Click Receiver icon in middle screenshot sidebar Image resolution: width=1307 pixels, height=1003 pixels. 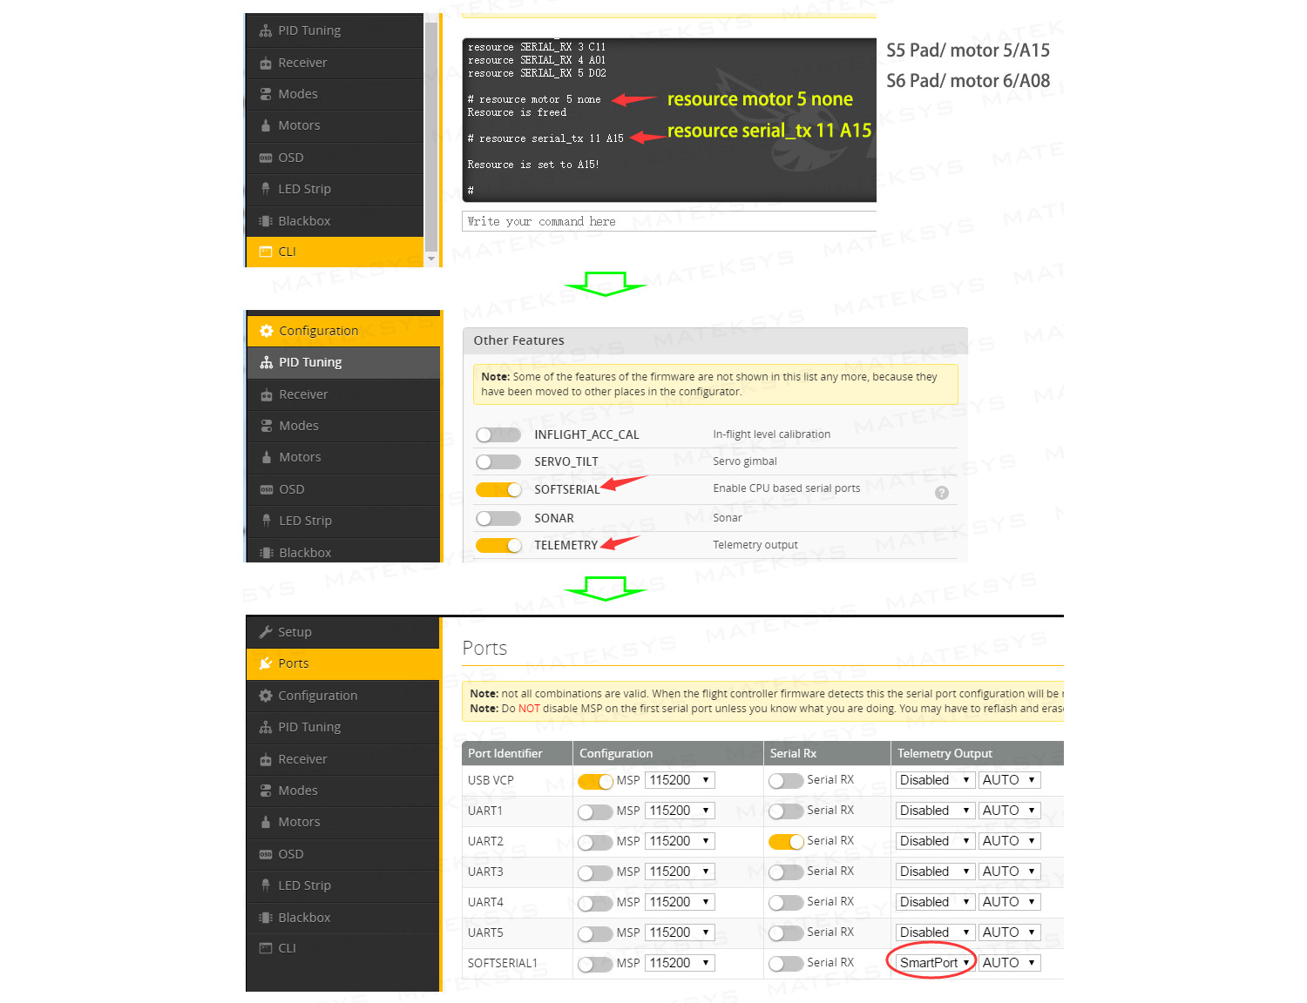coord(267,394)
